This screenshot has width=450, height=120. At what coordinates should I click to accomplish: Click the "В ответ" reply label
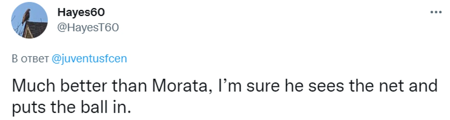30,58
